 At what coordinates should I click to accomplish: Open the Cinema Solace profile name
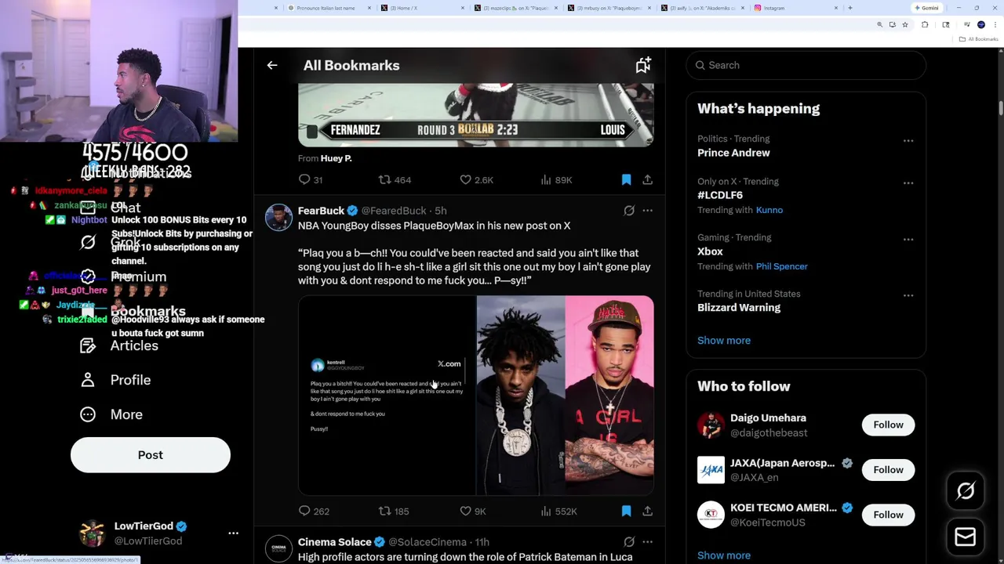[x=334, y=542]
